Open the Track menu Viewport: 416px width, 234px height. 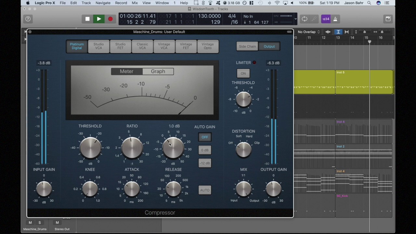86,3
